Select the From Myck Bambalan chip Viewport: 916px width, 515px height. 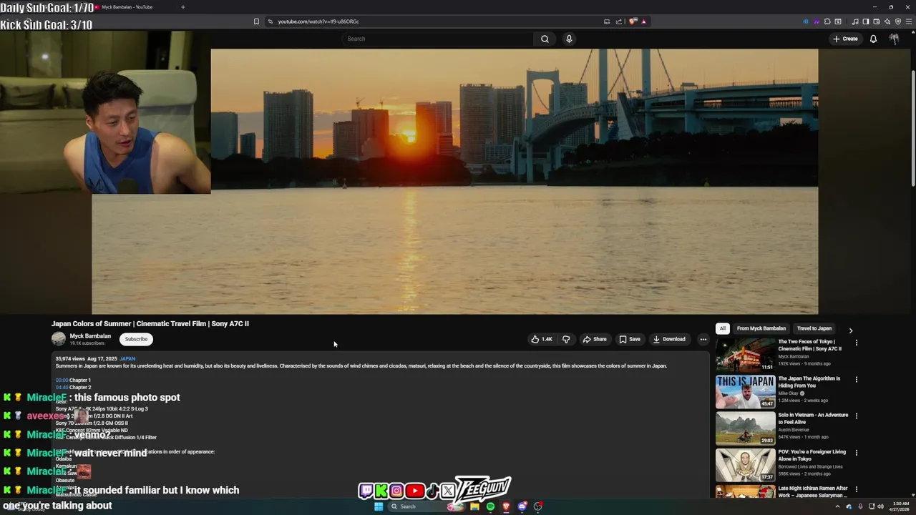761,328
